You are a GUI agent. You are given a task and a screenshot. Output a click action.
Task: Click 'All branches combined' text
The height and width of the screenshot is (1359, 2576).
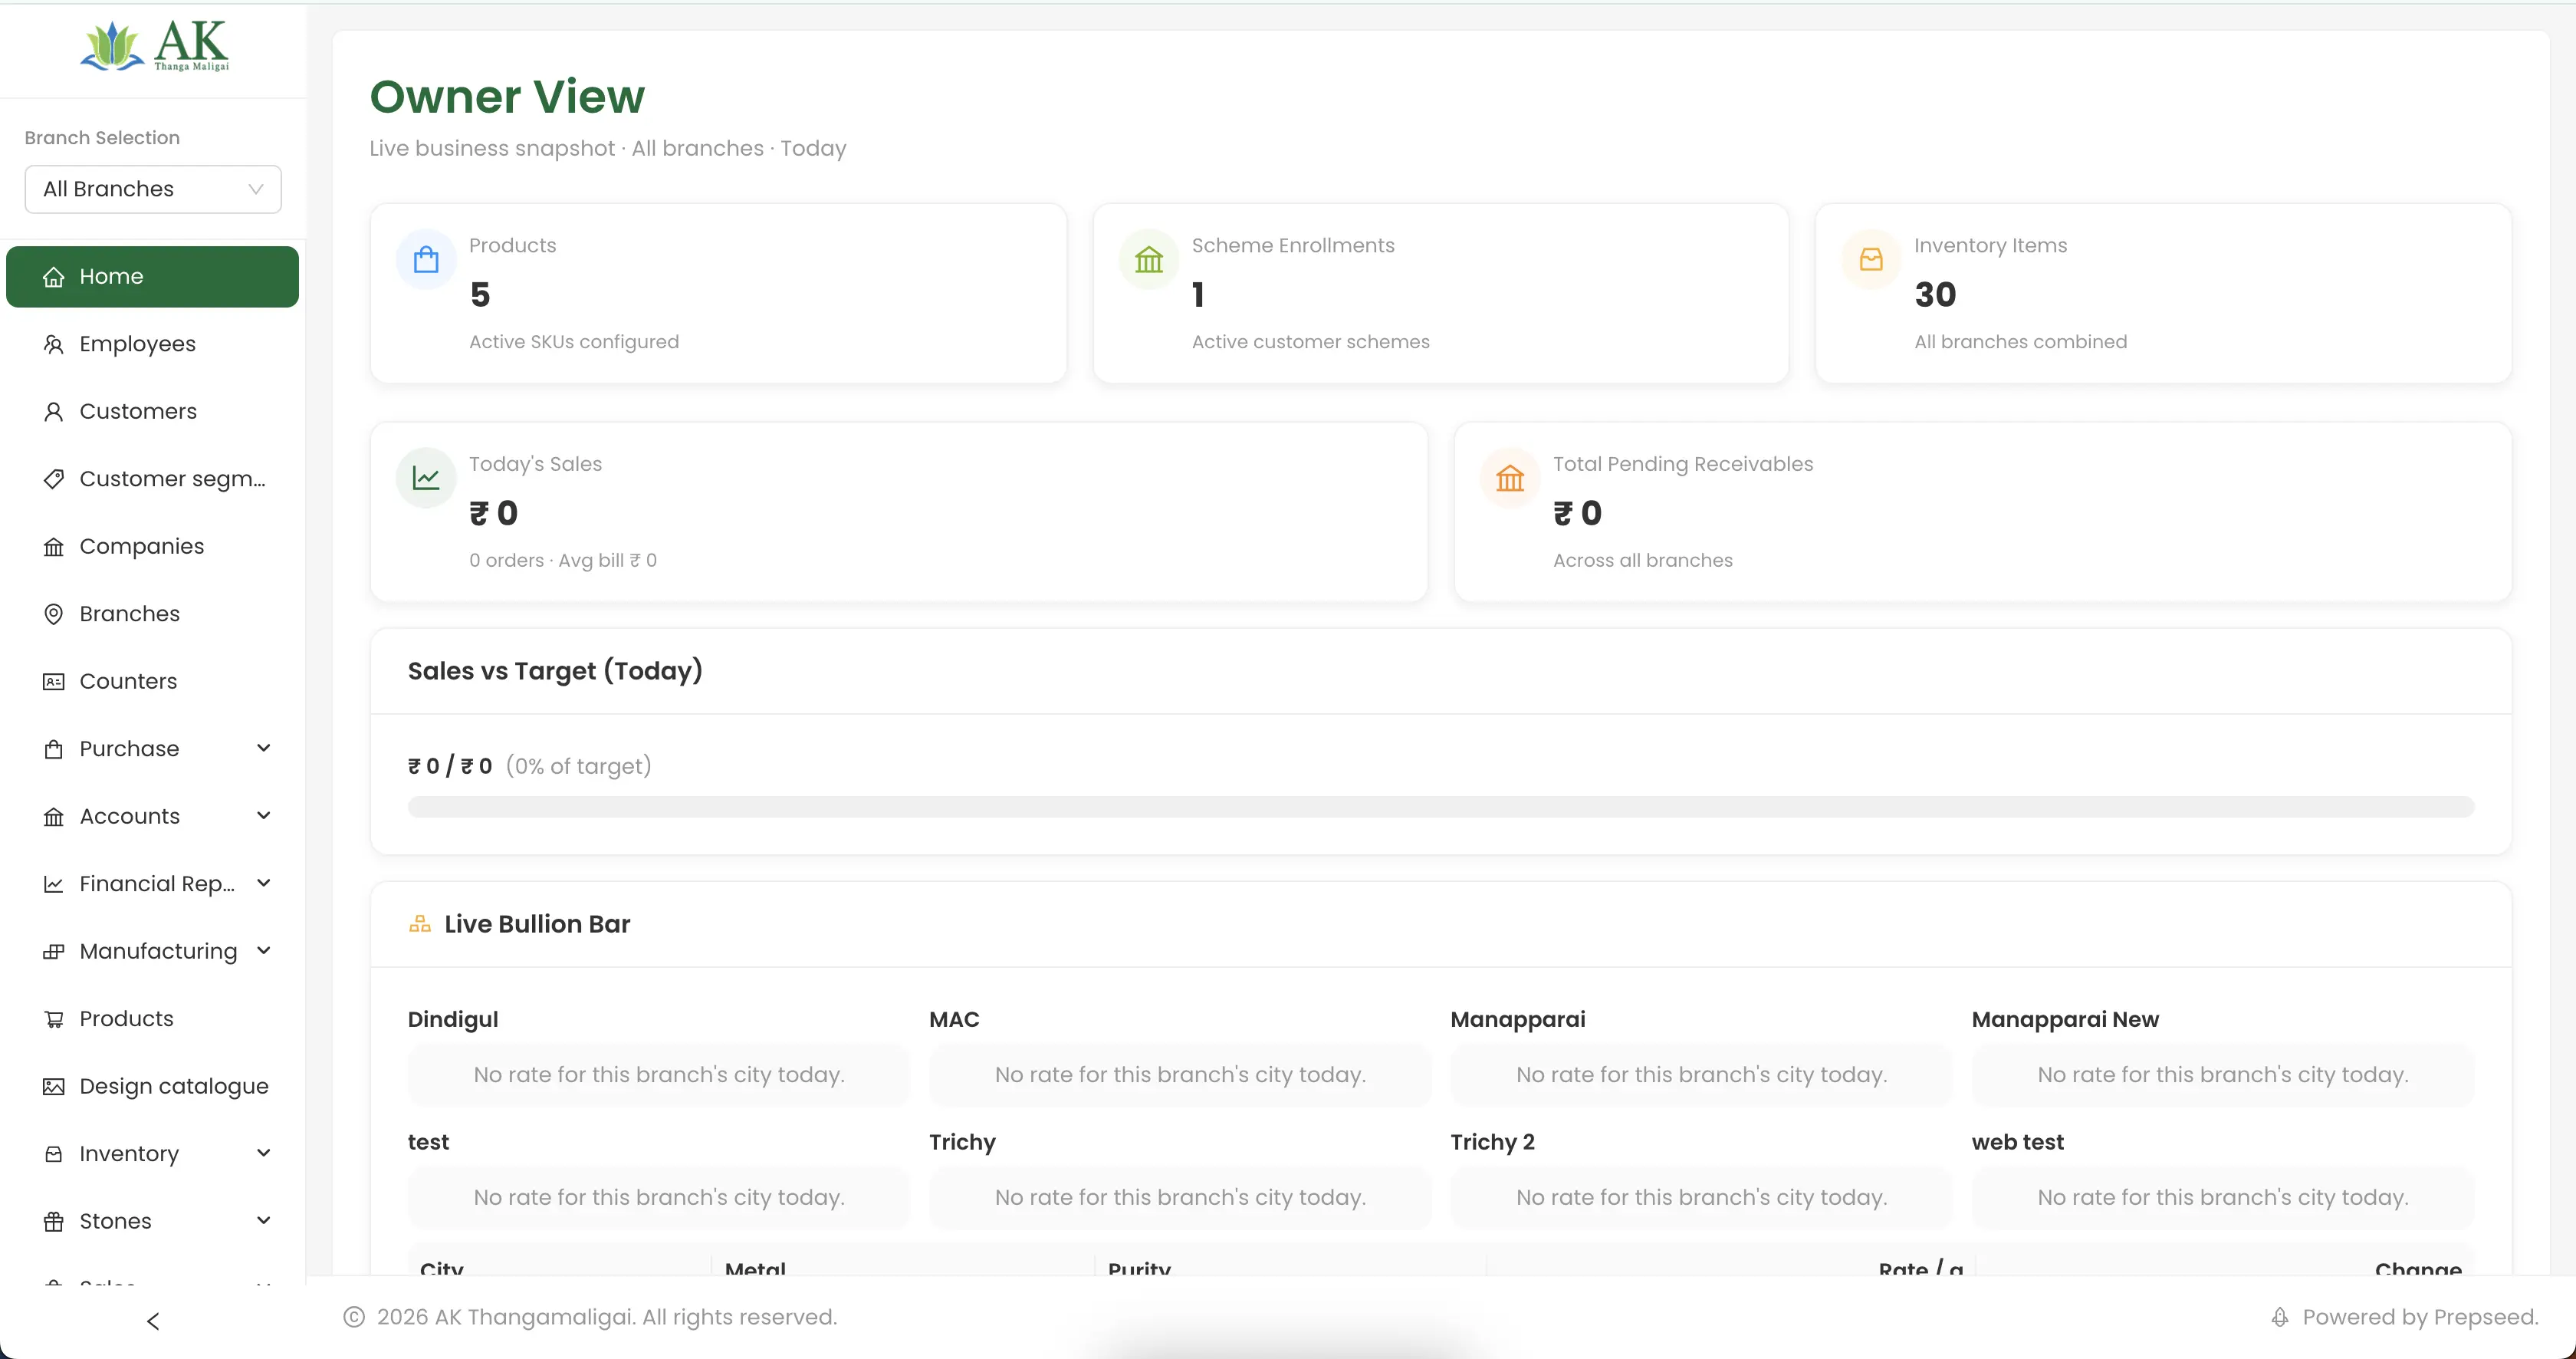tap(2021, 342)
